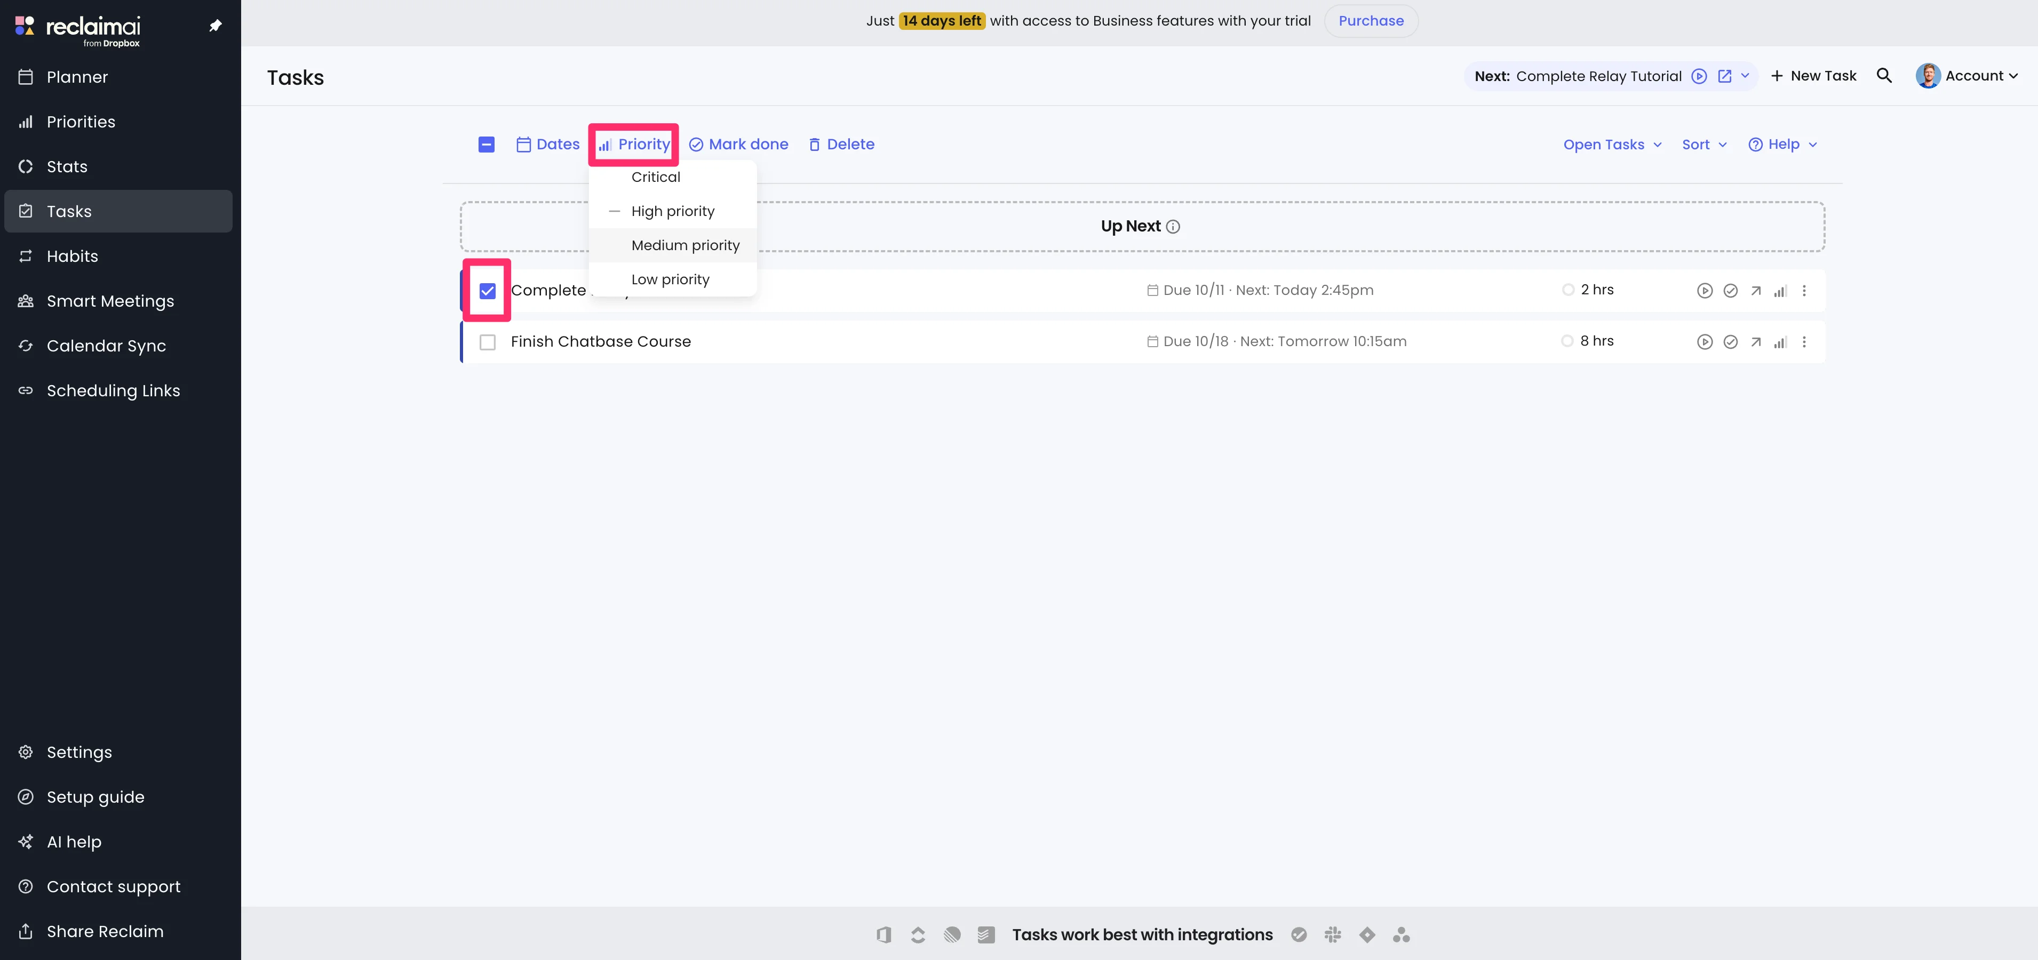2038x960 pixels.
Task: Choose Critical priority option
Action: pyautogui.click(x=655, y=177)
